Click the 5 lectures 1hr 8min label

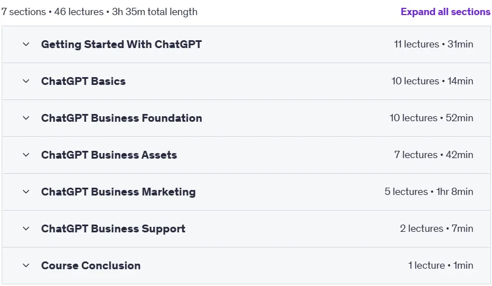(429, 192)
